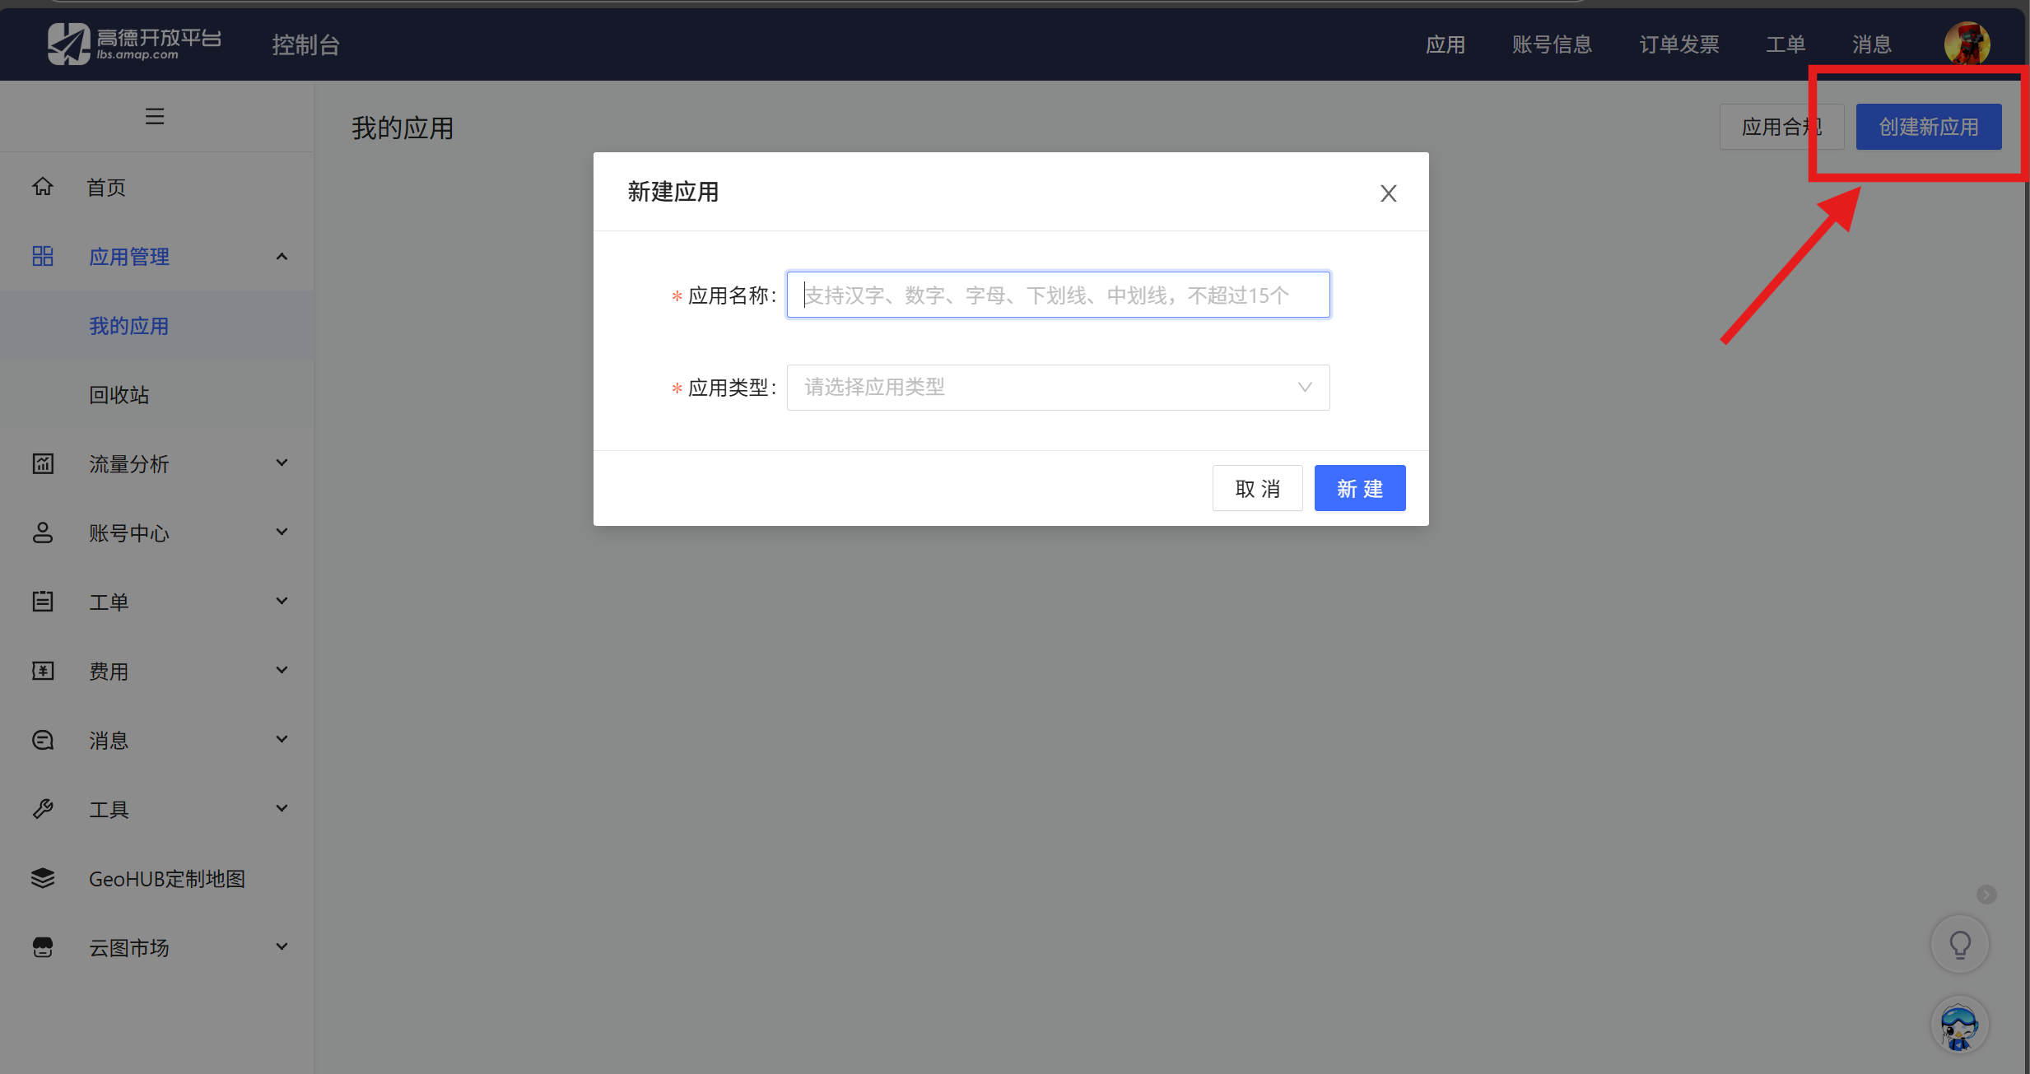Select 回收站 in the sidebar
The width and height of the screenshot is (2030, 1074).
tap(119, 395)
